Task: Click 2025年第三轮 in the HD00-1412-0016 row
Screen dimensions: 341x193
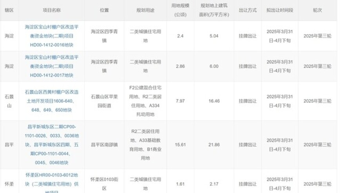Action: point(317,36)
